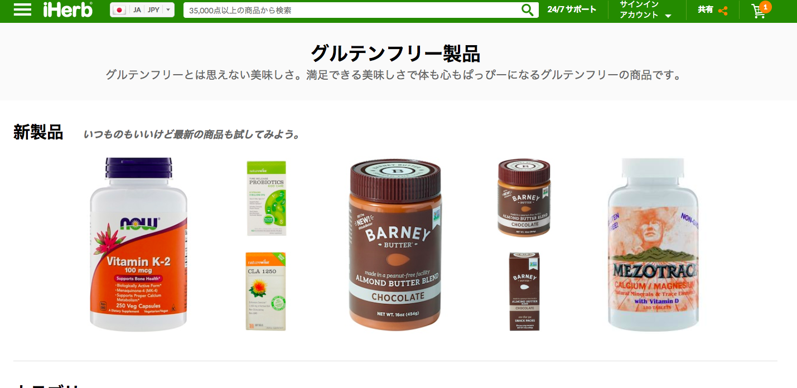
Task: Open the small Barney Butter jar thumbnail
Action: [524, 197]
